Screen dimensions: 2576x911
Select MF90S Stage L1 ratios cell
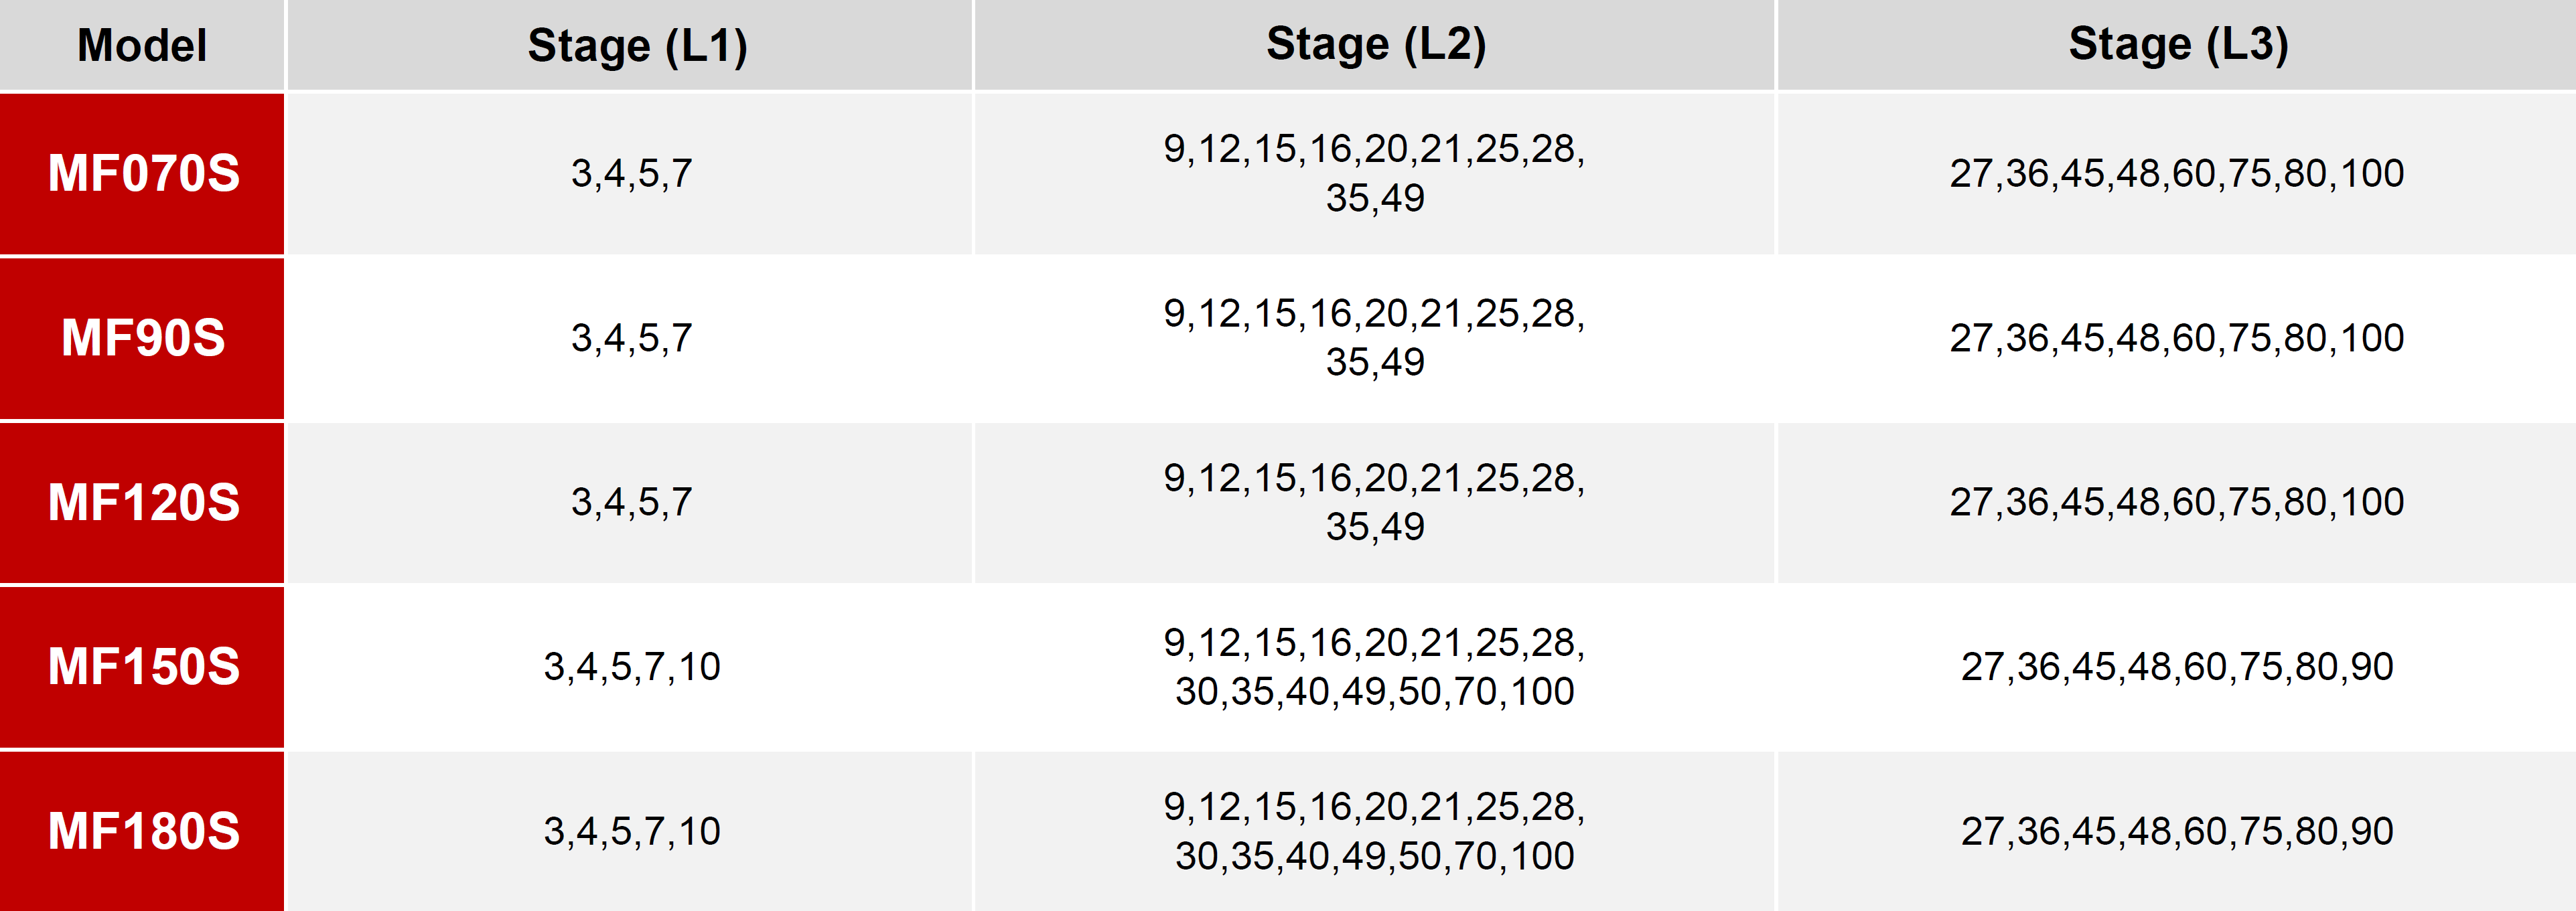tap(630, 339)
